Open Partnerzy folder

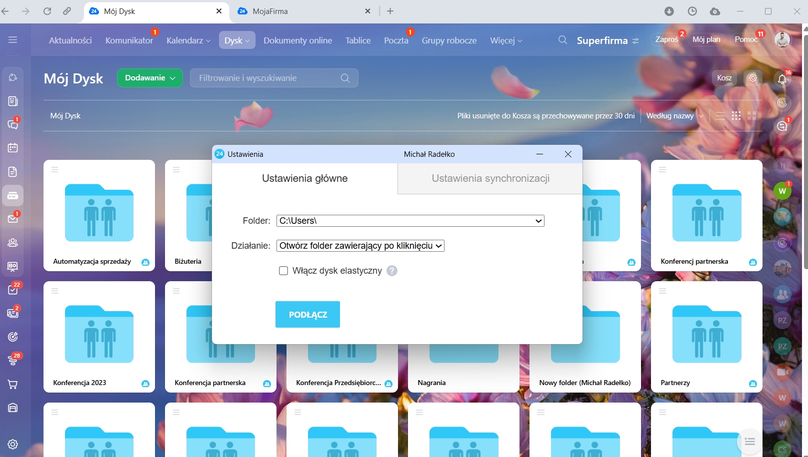click(706, 337)
